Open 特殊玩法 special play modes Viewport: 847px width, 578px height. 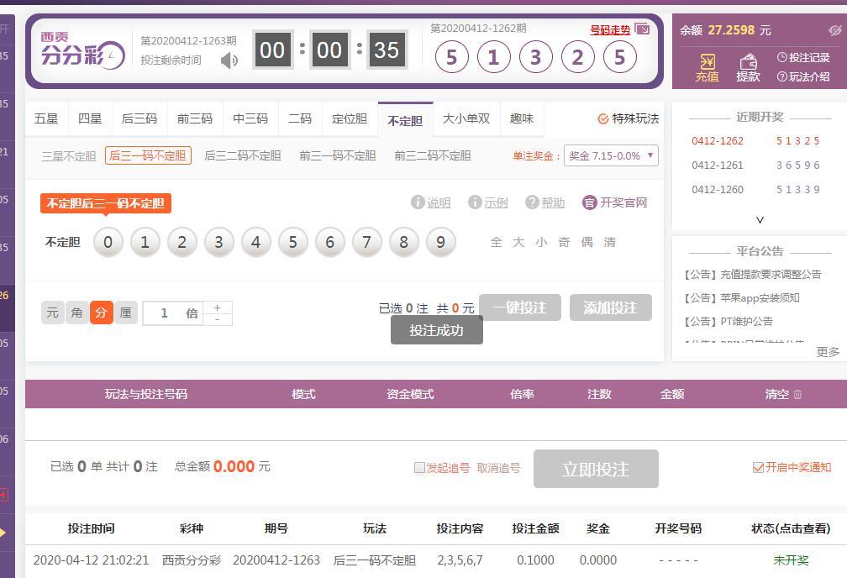coord(629,118)
